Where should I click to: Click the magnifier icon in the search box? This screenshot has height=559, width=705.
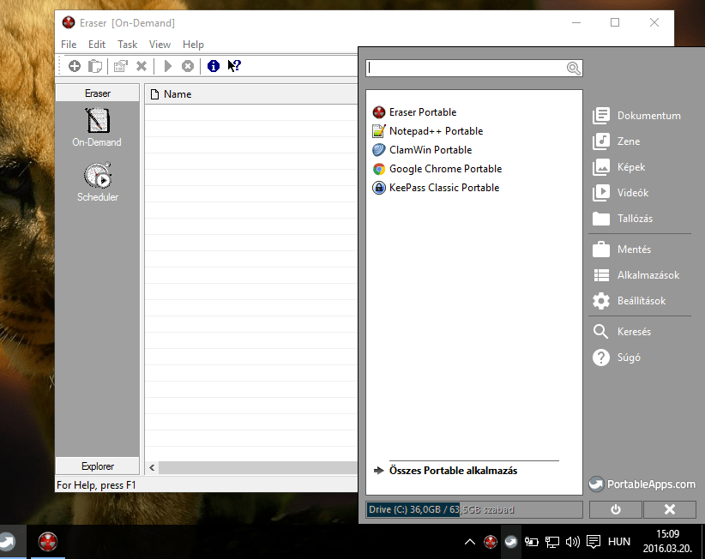[x=573, y=69]
